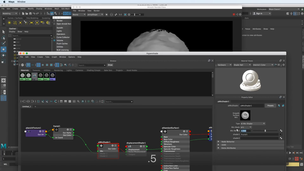
Task: Select the aiMixShader material swatch
Action: (x=22, y=76)
